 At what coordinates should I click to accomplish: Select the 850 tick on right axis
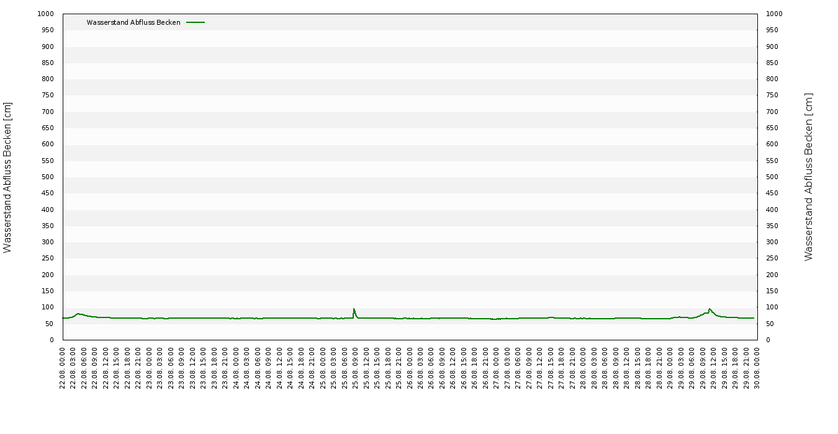click(x=772, y=63)
